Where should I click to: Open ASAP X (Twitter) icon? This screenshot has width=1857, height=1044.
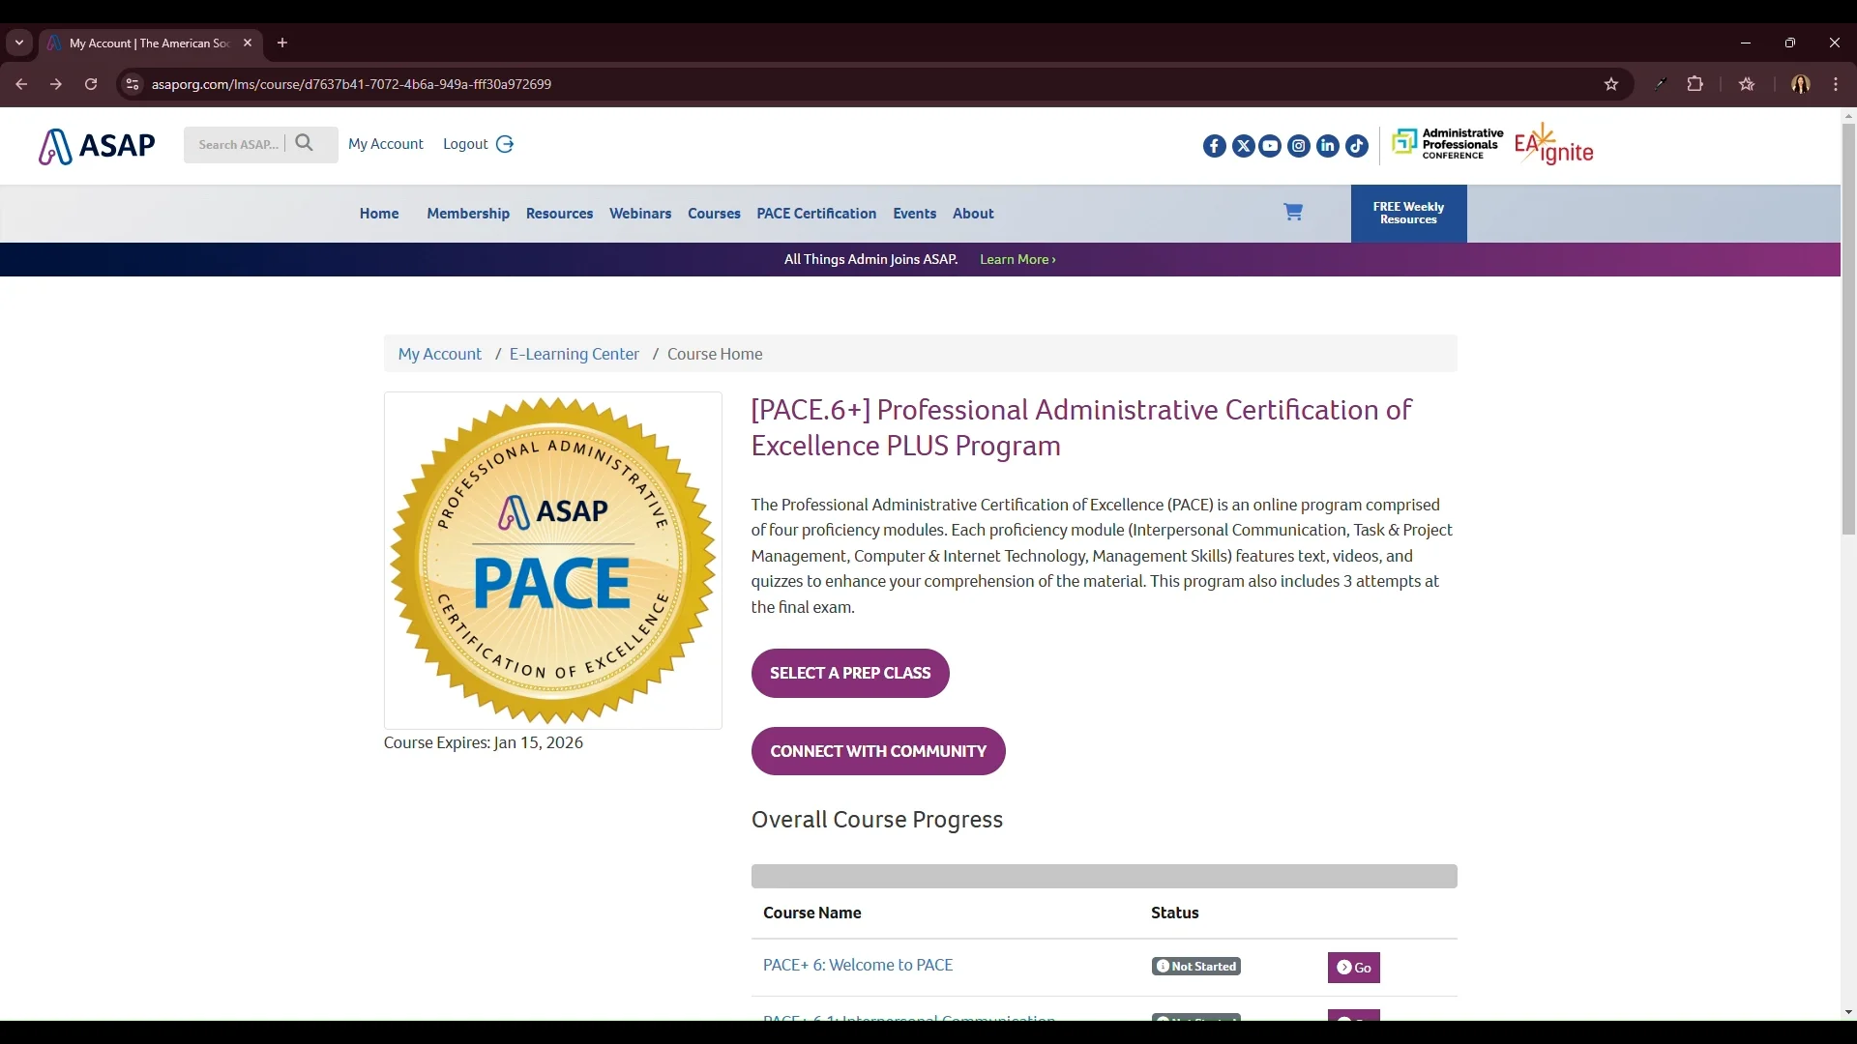pyautogui.click(x=1244, y=146)
